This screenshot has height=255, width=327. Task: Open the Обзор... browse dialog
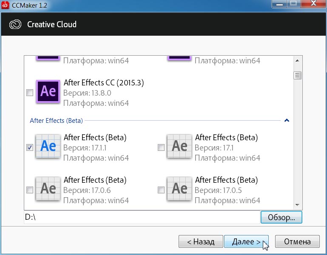(x=282, y=217)
